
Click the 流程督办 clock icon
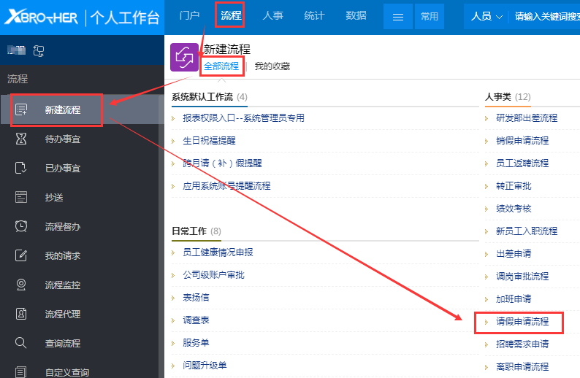tap(21, 226)
